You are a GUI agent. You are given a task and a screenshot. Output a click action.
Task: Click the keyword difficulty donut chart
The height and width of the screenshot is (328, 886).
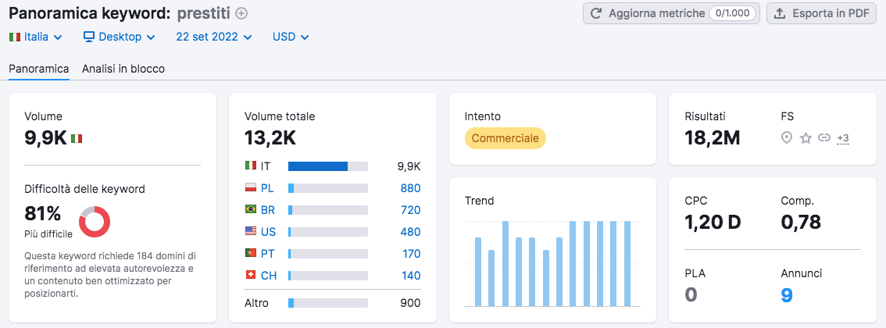[95, 222]
